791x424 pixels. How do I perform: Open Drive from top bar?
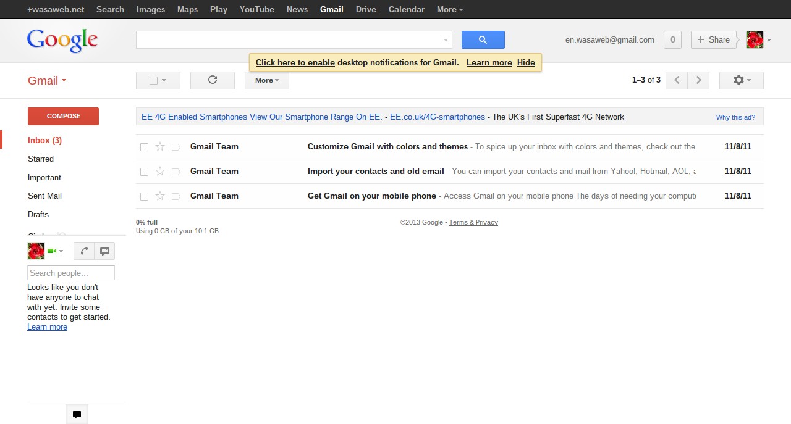click(366, 9)
